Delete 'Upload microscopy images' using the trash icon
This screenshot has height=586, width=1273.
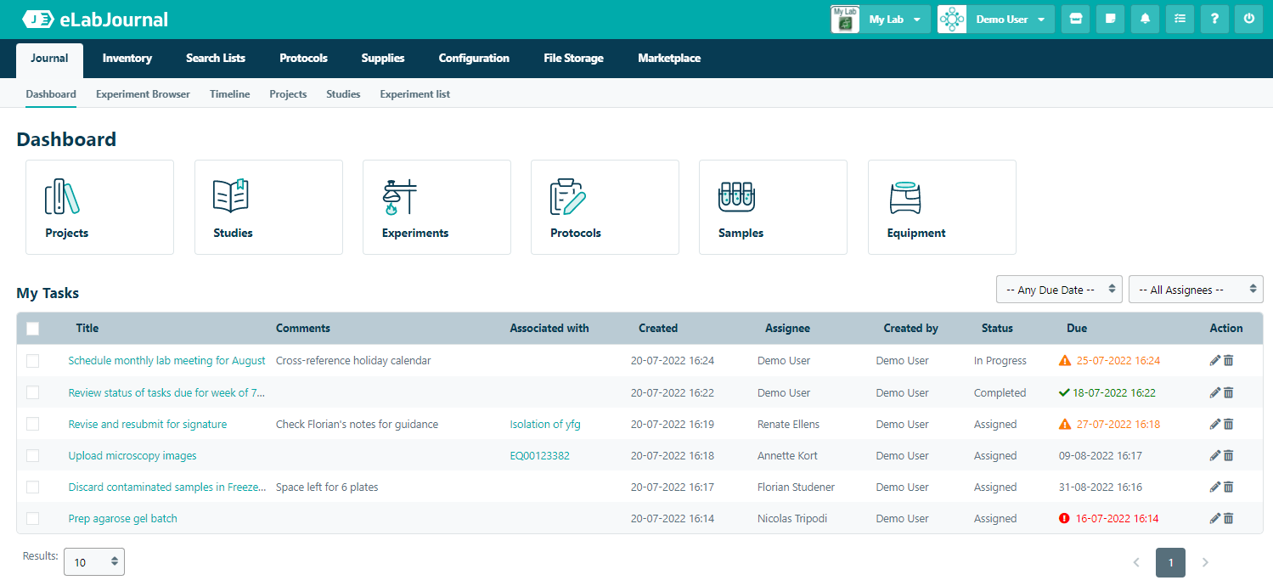(x=1229, y=455)
